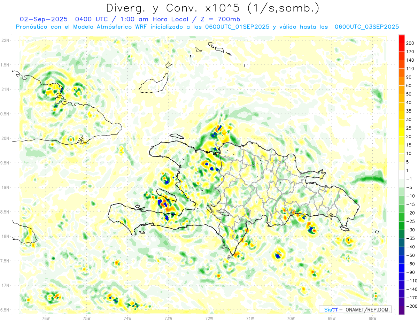Click the '-200' colorbar value at bottom

tap(411, 306)
